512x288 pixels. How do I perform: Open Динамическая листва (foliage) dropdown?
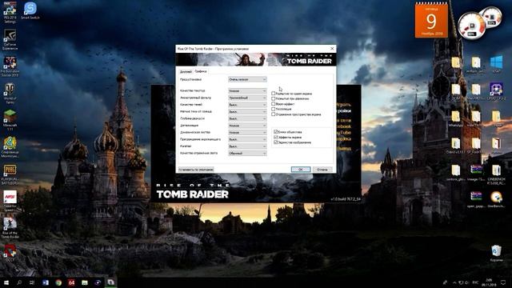coord(247,133)
